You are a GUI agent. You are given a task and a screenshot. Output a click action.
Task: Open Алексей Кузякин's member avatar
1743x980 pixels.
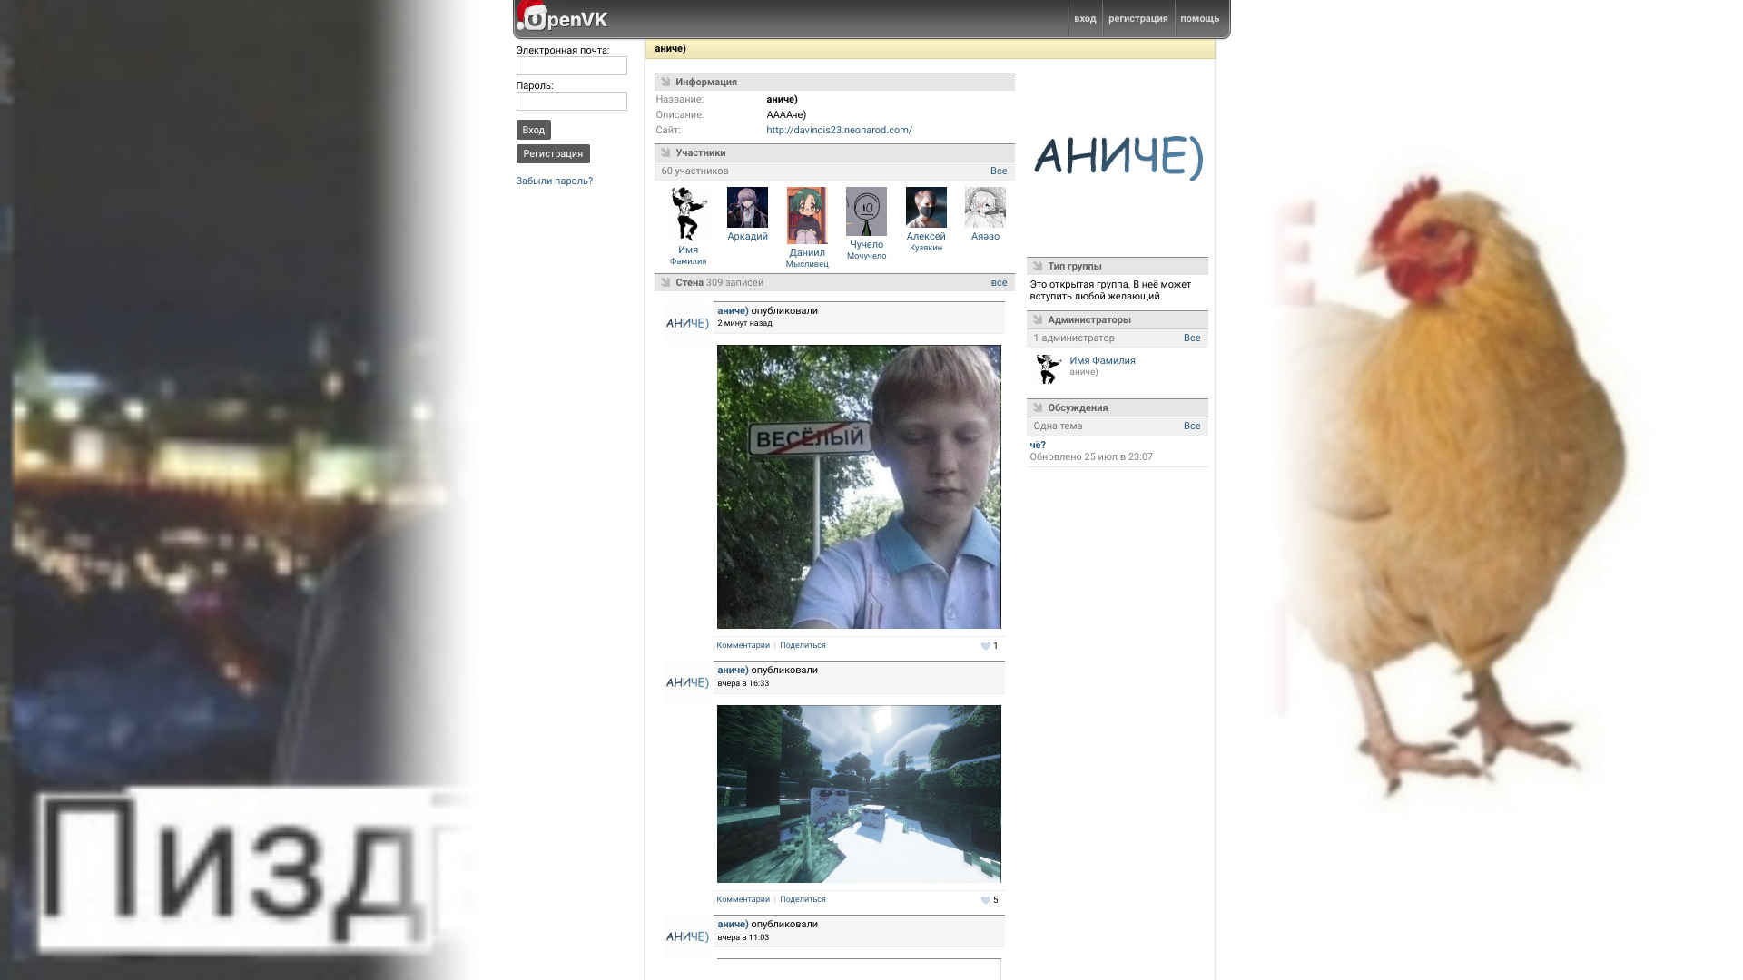coord(926,208)
